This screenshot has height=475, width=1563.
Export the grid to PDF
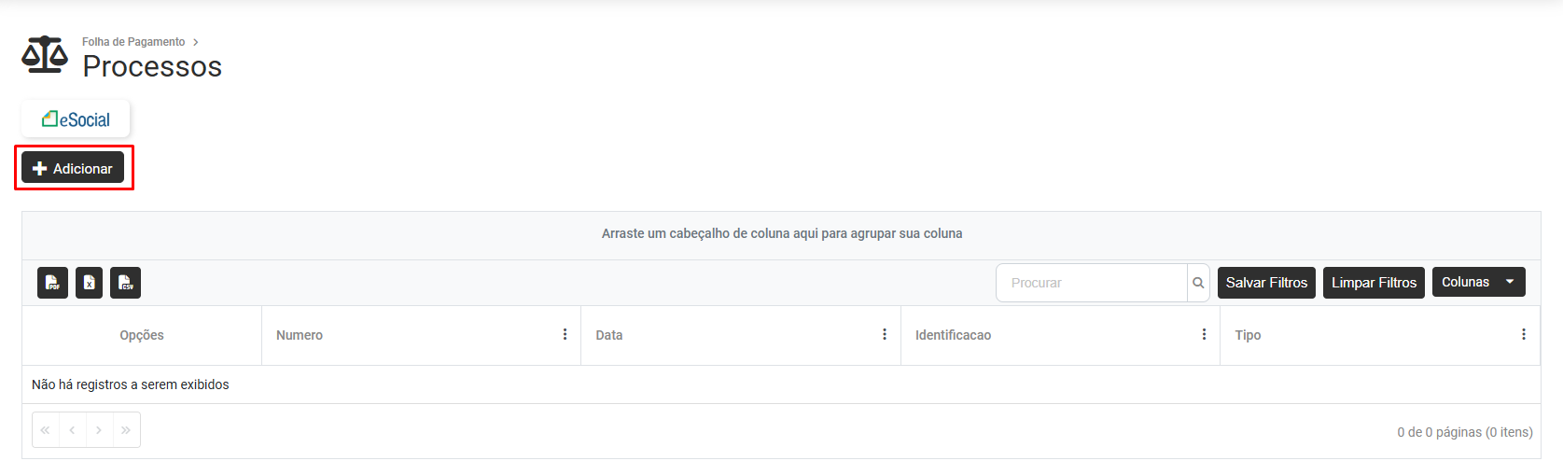pyautogui.click(x=53, y=283)
